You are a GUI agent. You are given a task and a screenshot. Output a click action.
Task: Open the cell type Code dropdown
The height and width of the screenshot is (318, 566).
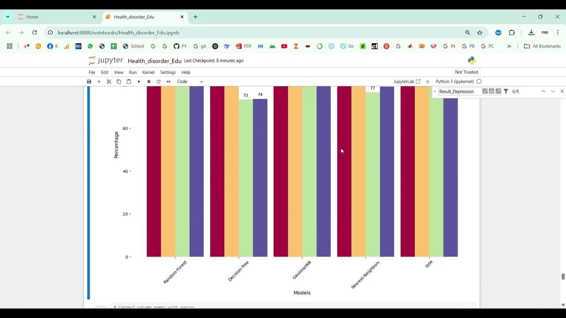[x=190, y=82]
